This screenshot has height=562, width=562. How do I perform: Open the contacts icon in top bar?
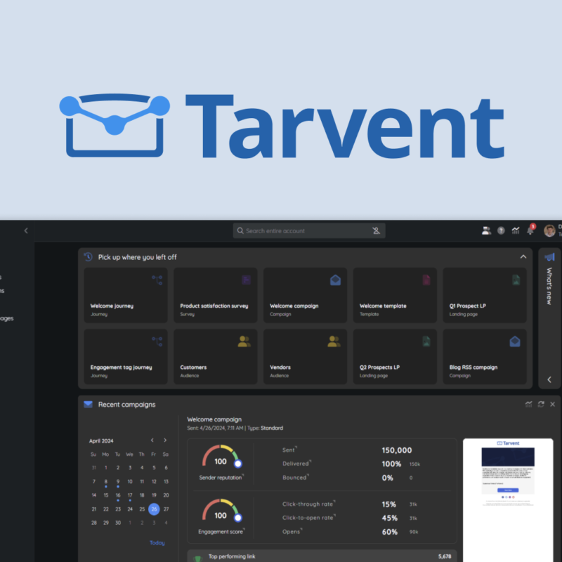486,230
